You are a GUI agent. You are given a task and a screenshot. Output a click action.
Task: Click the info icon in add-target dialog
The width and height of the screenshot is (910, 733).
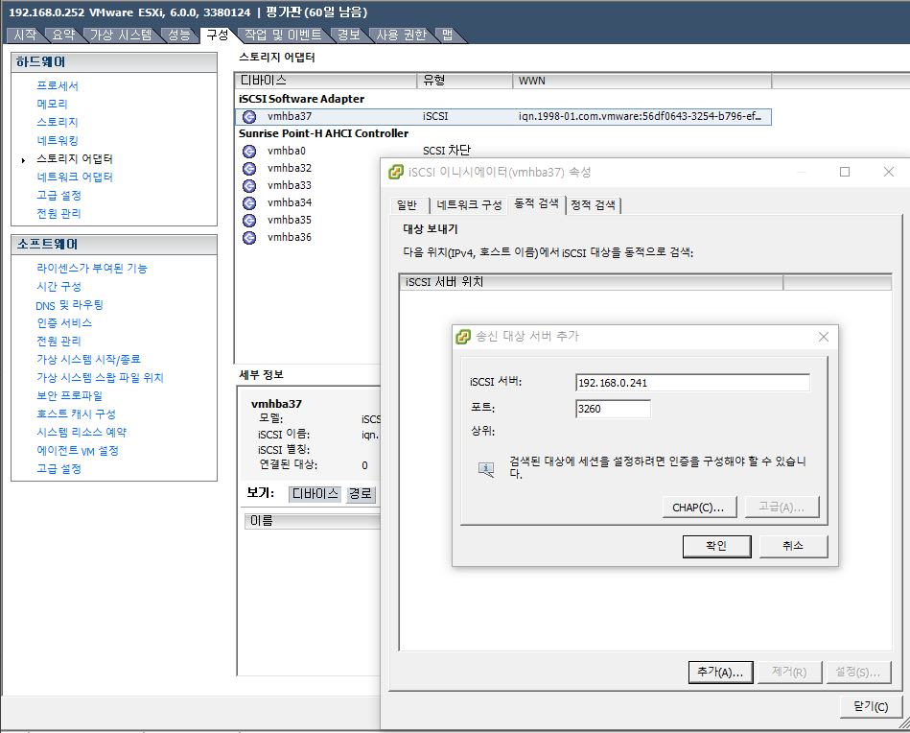486,468
